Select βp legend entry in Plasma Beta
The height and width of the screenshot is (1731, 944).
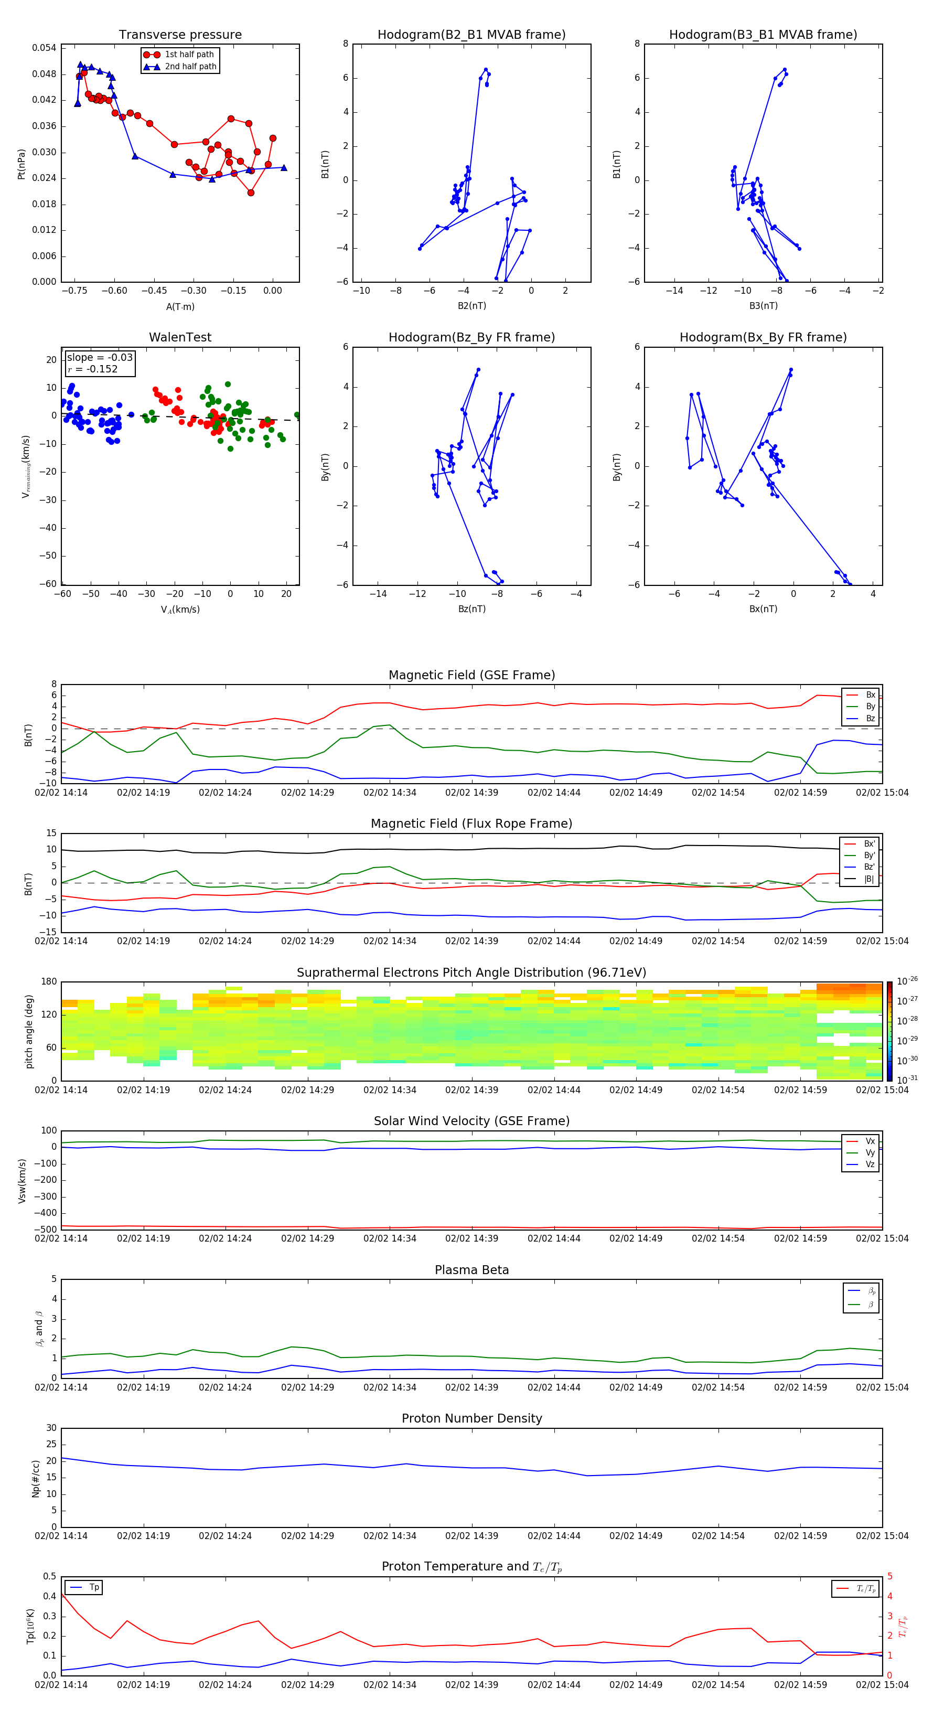862,1291
